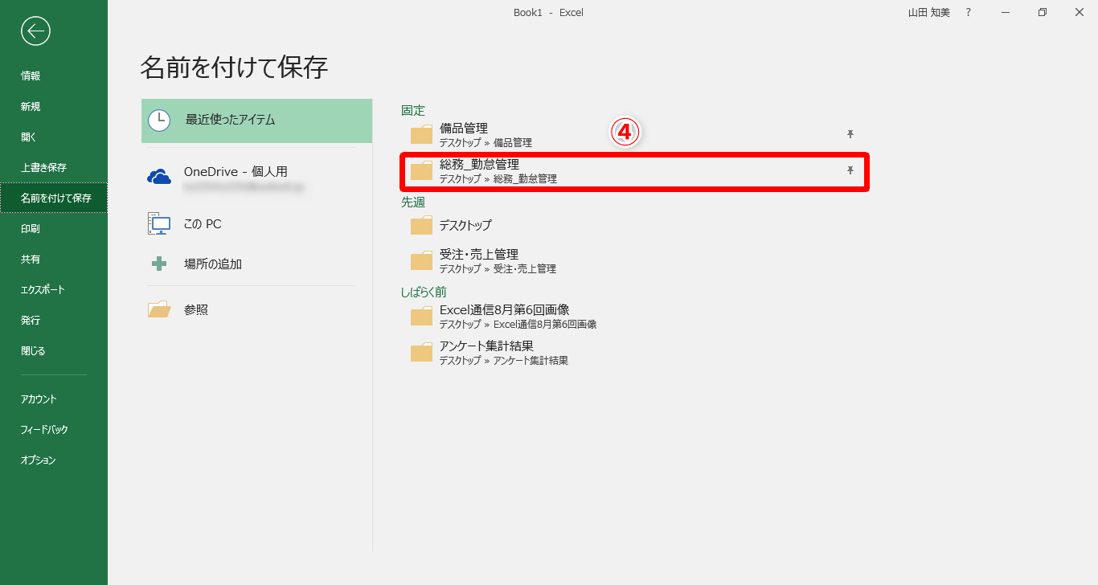Screen dimensions: 1098x585
Task: Unpin the 備品管理 folder
Action: pyautogui.click(x=850, y=134)
